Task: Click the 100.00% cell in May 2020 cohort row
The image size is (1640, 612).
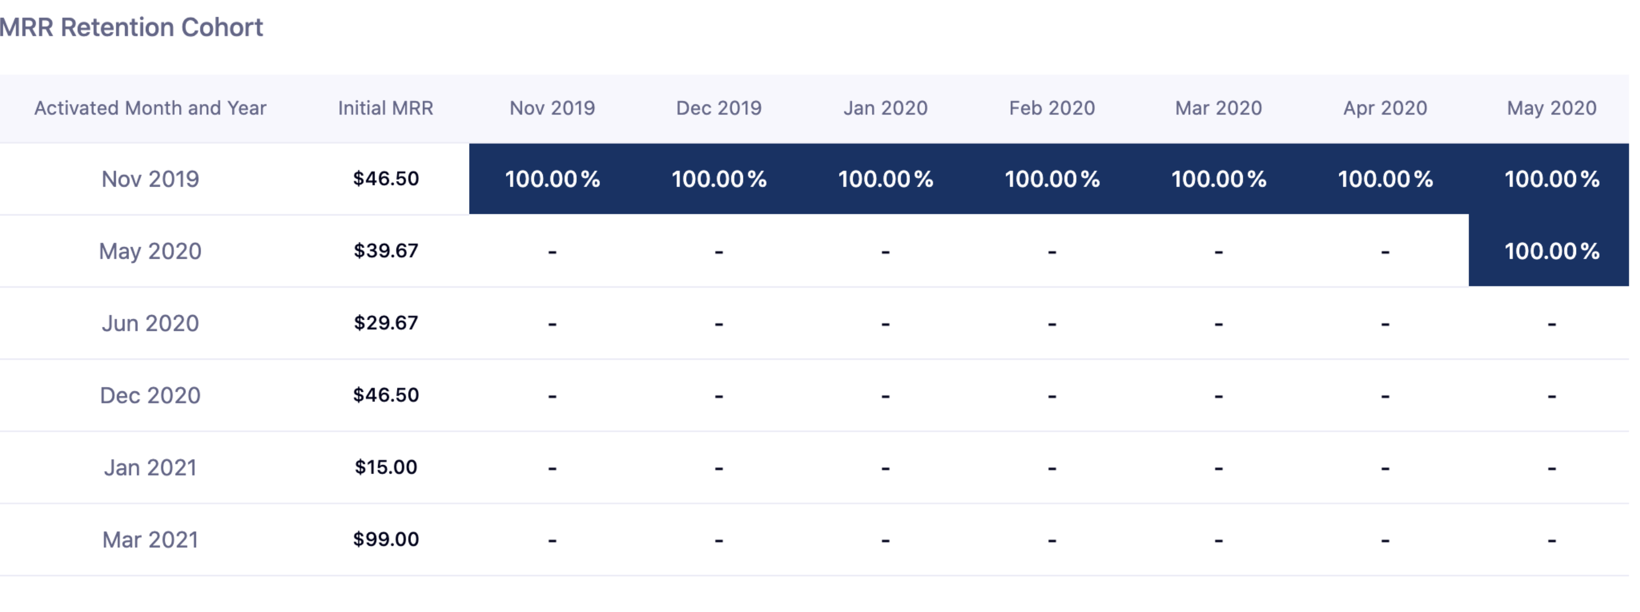Action: pos(1551,251)
